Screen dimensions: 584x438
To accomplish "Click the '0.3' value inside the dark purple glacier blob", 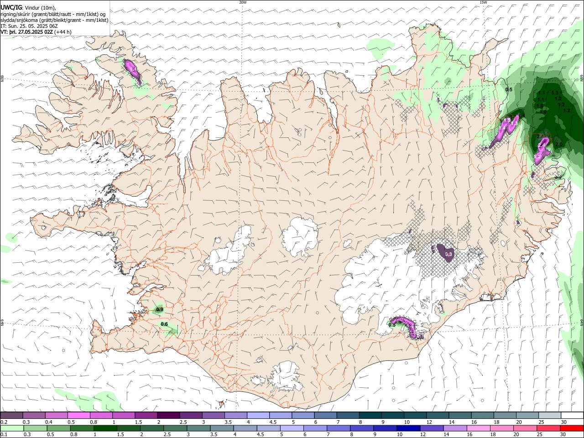I will coord(448,254).
